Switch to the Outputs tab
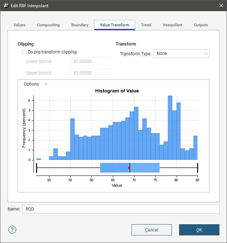Viewport: 227px width, 243px height. pyautogui.click(x=201, y=25)
